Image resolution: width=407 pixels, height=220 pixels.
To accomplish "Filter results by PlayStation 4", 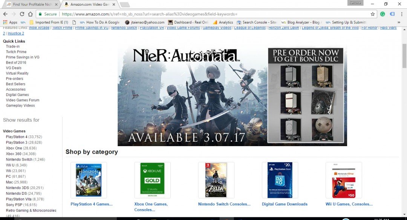I will click(x=17, y=137).
